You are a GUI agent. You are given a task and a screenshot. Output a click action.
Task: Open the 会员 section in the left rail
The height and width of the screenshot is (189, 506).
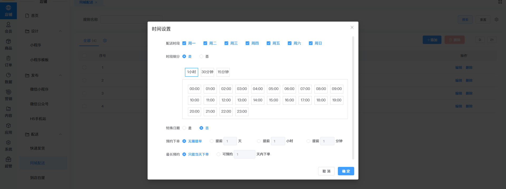tap(8, 28)
